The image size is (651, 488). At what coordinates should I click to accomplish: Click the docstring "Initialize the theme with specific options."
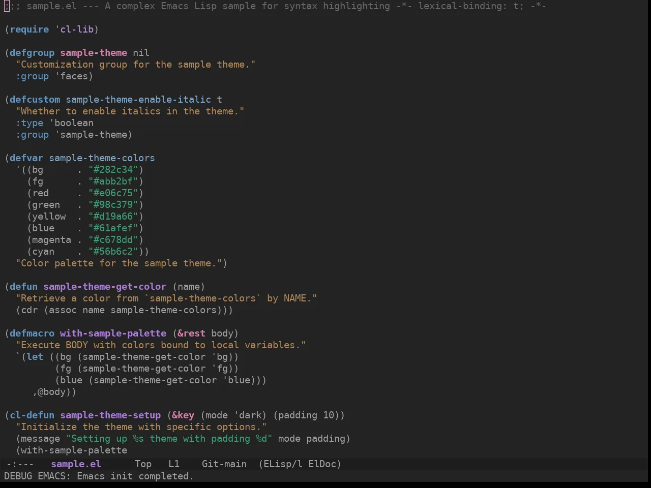click(x=141, y=427)
